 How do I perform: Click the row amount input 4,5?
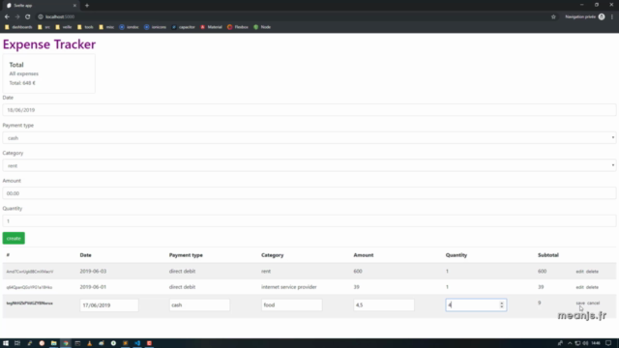click(x=384, y=305)
